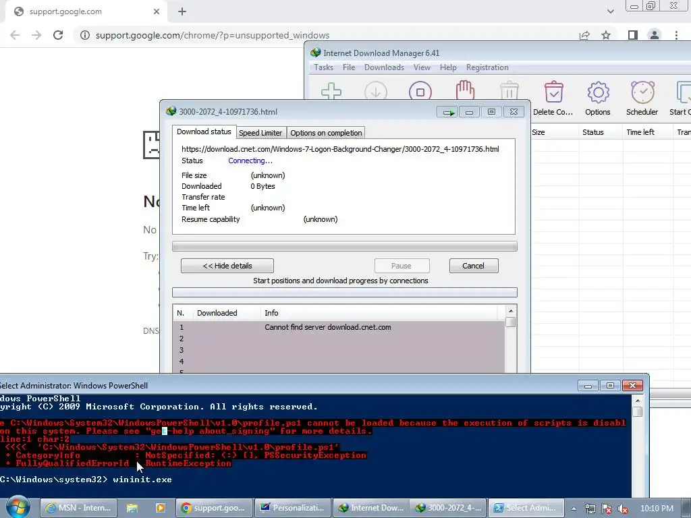Select 'Cannot find server download.cnet.com' row

[339, 327]
